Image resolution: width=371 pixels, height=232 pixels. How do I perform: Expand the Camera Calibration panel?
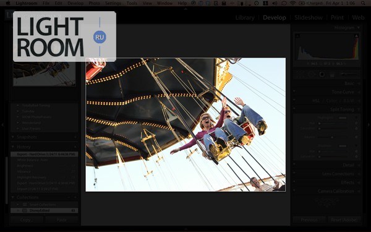pyautogui.click(x=359, y=191)
